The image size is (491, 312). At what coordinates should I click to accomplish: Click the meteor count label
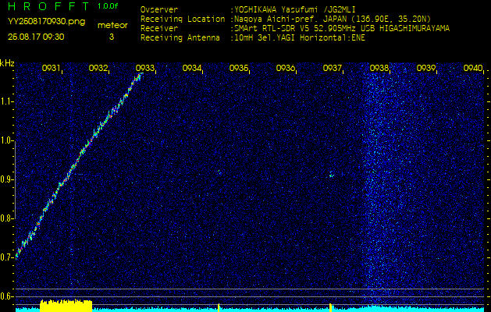click(112, 25)
